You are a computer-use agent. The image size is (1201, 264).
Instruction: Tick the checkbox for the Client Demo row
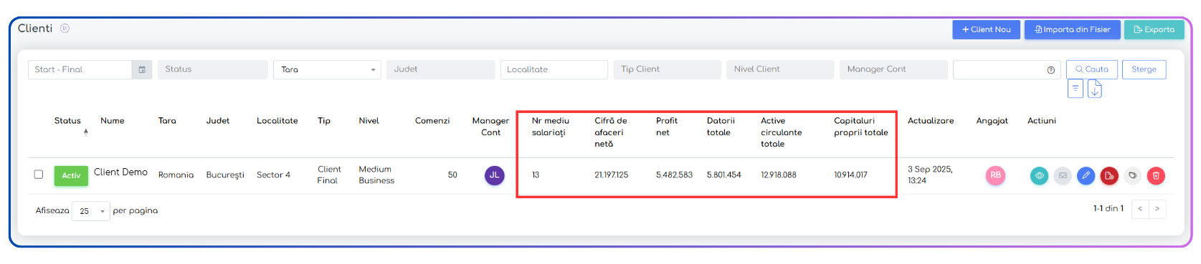pyautogui.click(x=39, y=174)
